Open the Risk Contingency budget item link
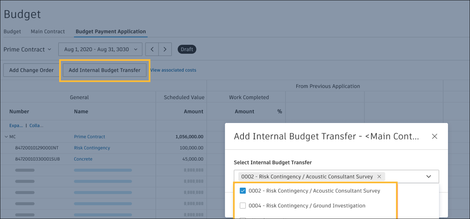 pyautogui.click(x=92, y=148)
